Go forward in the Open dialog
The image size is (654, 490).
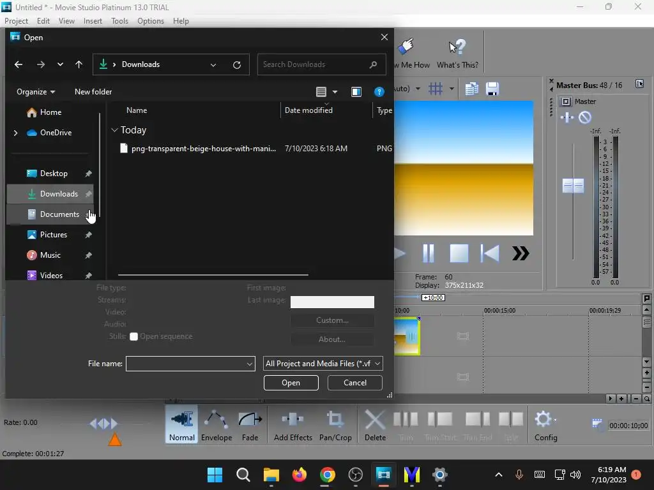[40, 64]
